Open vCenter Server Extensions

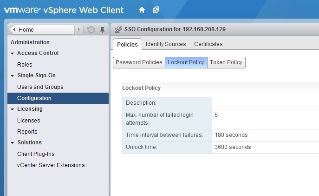[x=51, y=165]
